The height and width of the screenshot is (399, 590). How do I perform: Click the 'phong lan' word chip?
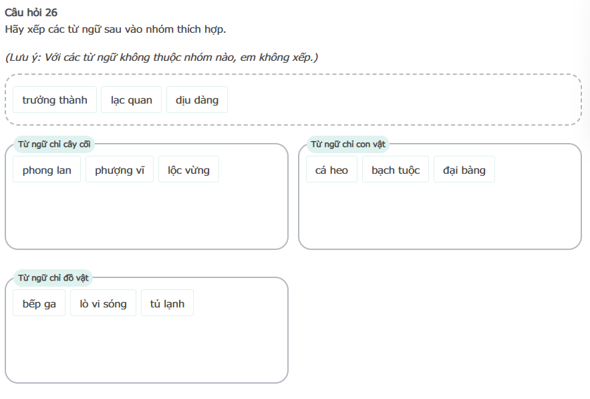point(47,170)
